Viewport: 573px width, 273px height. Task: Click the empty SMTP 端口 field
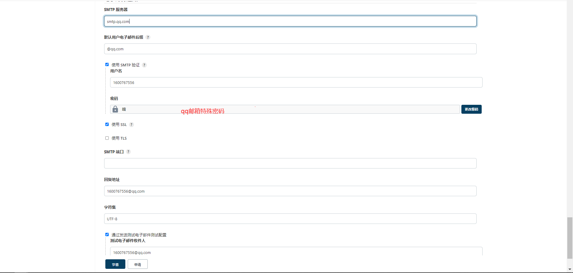click(290, 163)
